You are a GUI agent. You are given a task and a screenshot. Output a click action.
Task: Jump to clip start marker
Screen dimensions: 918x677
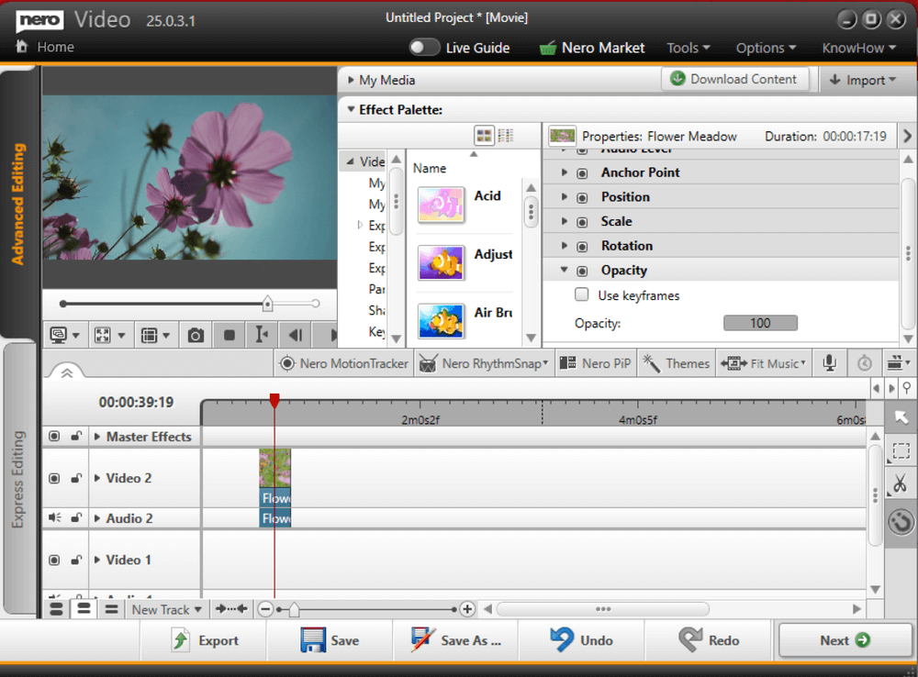click(262, 335)
